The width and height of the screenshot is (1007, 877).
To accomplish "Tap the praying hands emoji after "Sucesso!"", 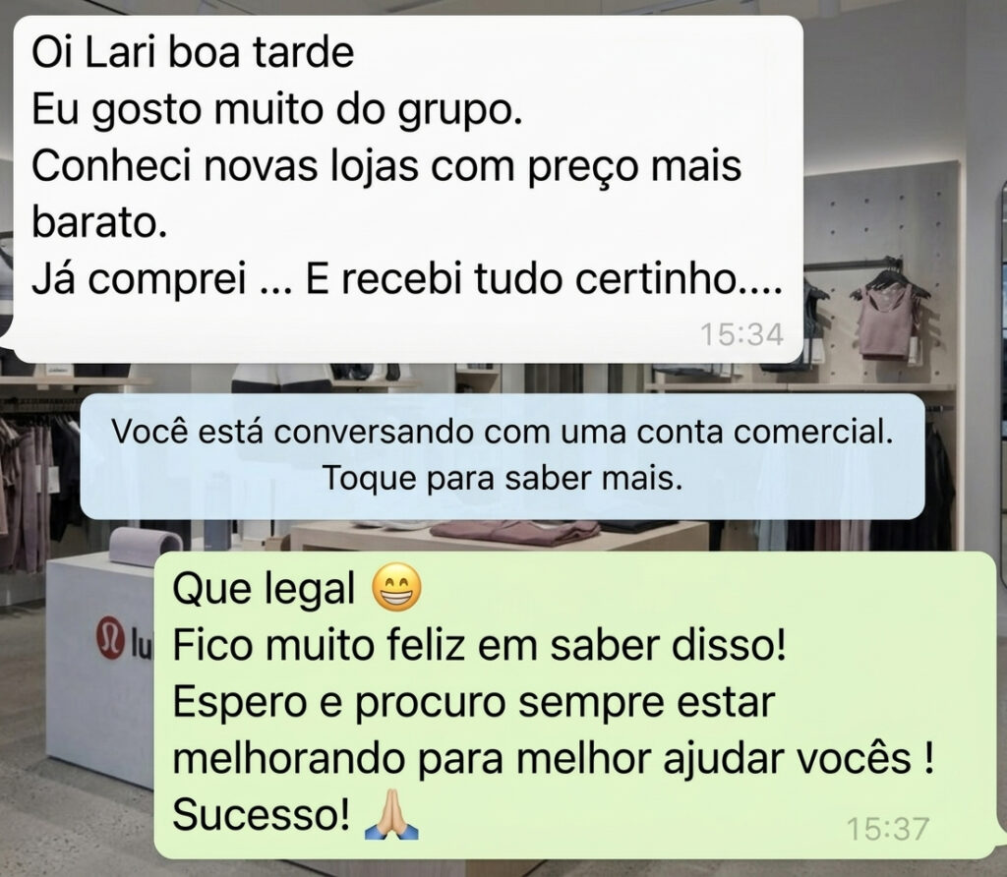I will 391,815.
